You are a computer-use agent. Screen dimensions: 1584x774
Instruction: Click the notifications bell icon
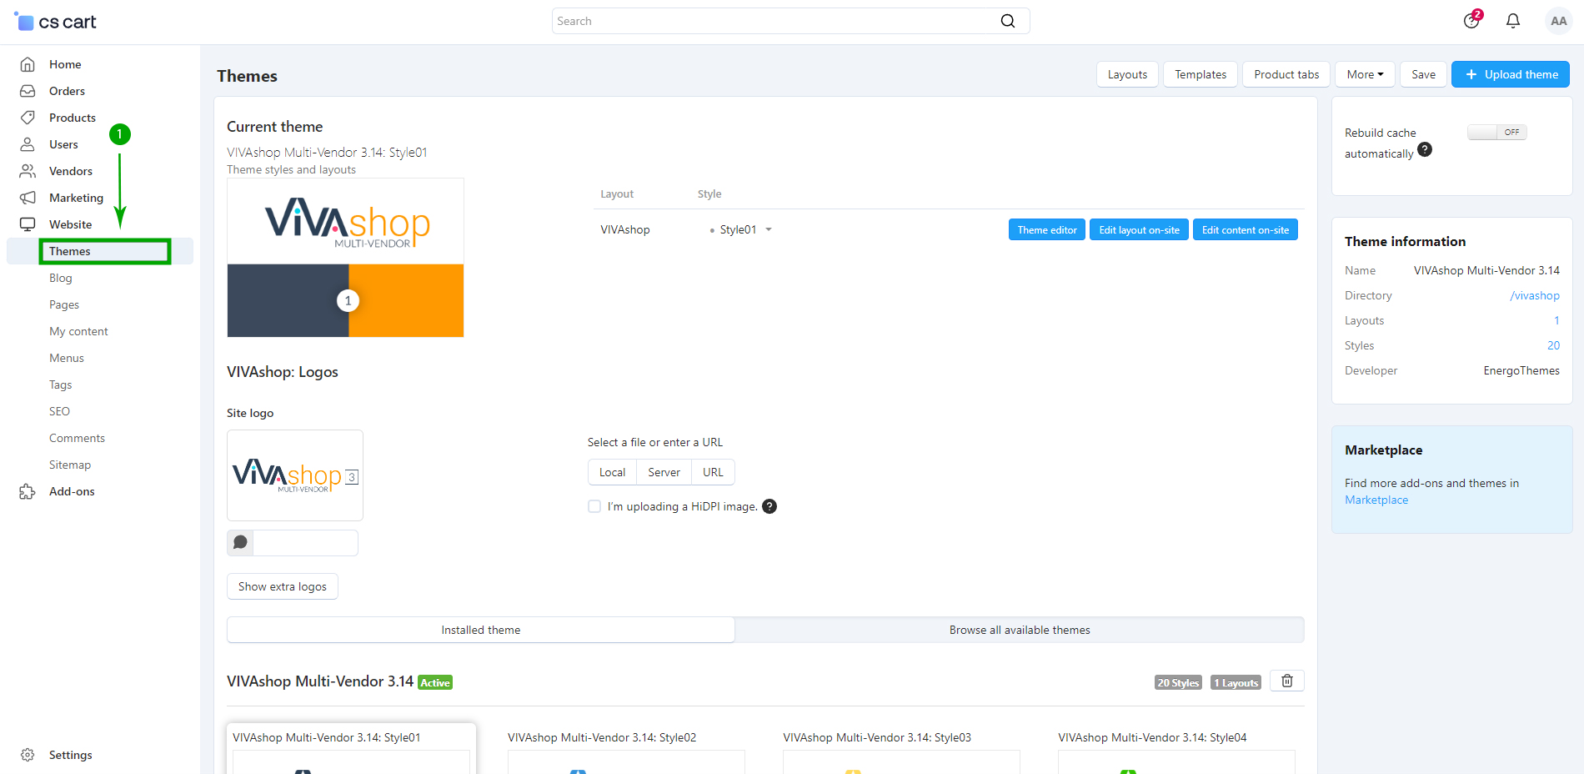(x=1512, y=21)
